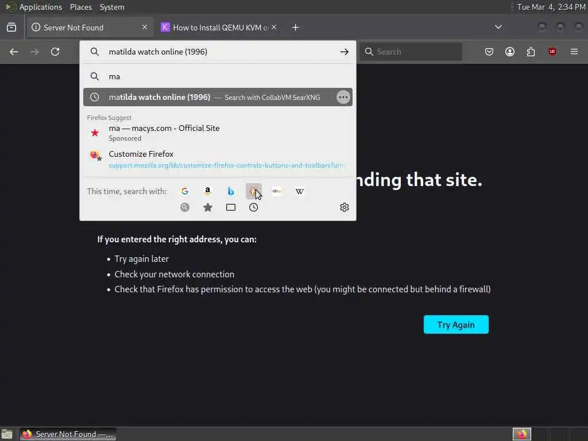Switch to the Server Not Found tab
This screenshot has width=588, height=441.
(x=90, y=28)
